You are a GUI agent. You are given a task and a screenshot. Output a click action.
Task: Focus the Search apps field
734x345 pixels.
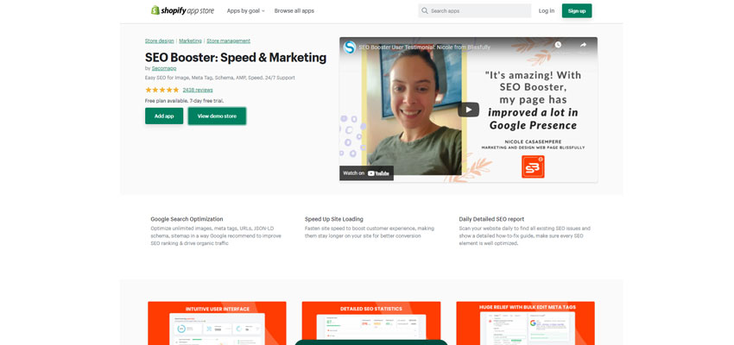tap(475, 10)
